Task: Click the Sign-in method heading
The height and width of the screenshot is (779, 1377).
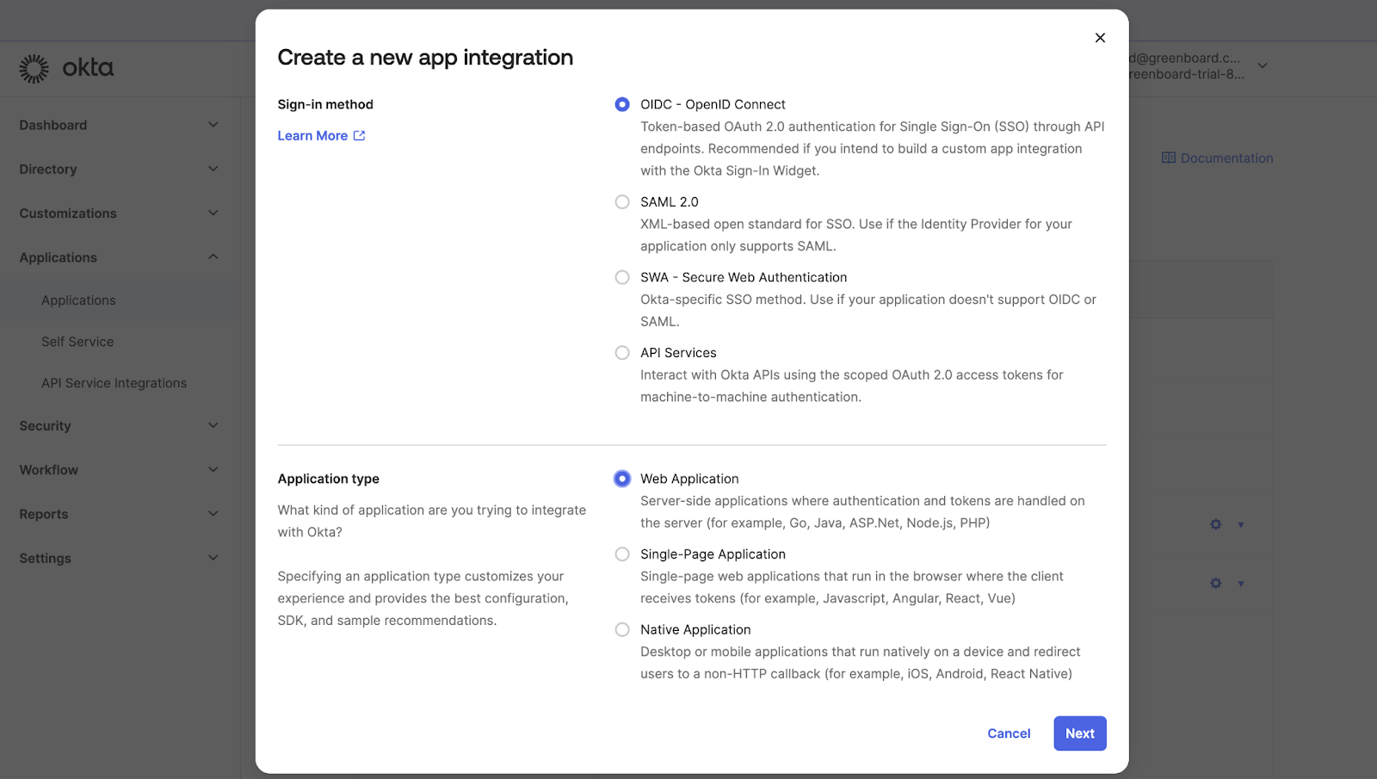Action: coord(325,104)
